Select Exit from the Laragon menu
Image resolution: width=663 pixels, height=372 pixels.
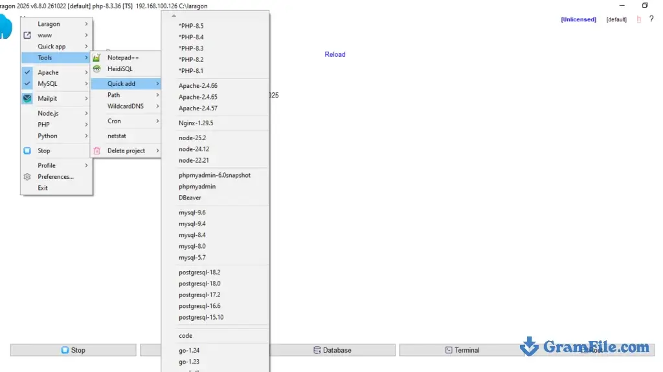tap(56, 188)
